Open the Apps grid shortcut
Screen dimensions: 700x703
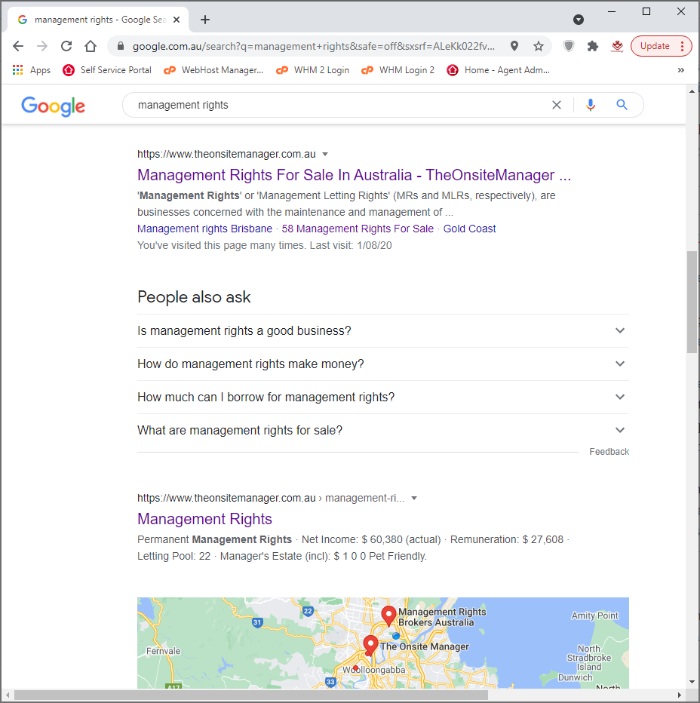pyautogui.click(x=32, y=70)
